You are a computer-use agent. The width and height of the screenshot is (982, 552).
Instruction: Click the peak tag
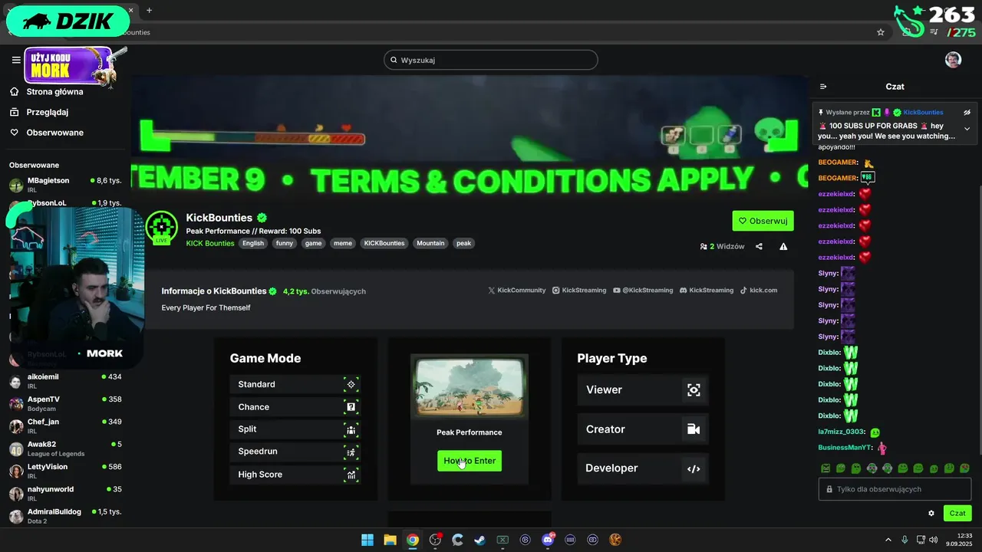(464, 243)
